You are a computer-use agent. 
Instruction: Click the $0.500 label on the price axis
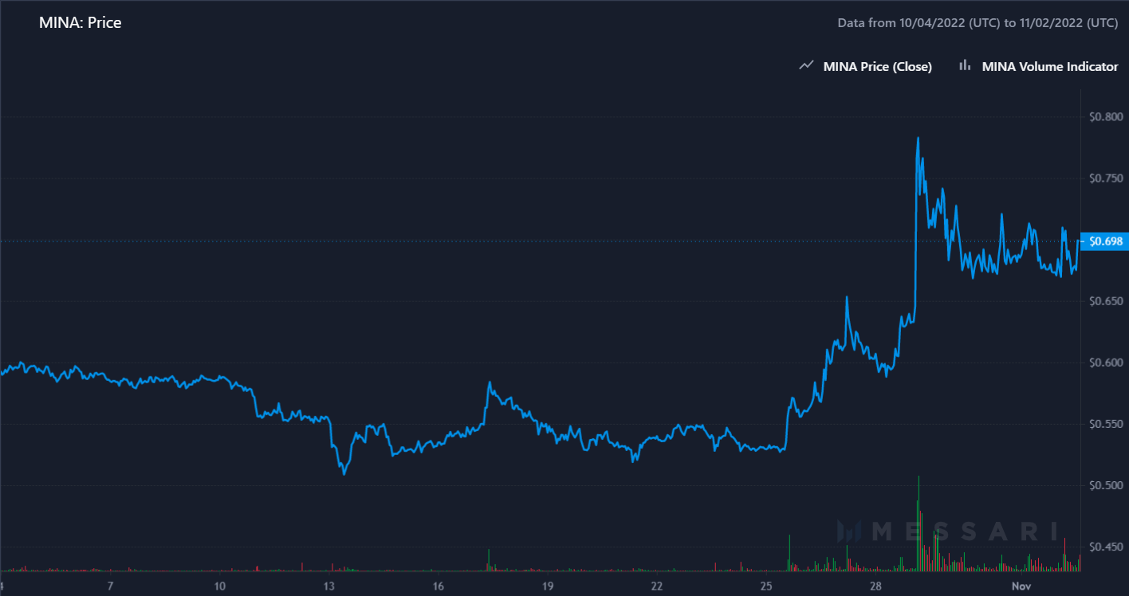tap(1106, 486)
